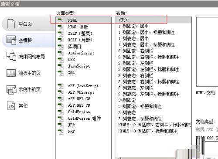218x159 pixels.
Task: Select layout 2 列液态，左侧栏、标题和脚注
Action: tap(149, 94)
